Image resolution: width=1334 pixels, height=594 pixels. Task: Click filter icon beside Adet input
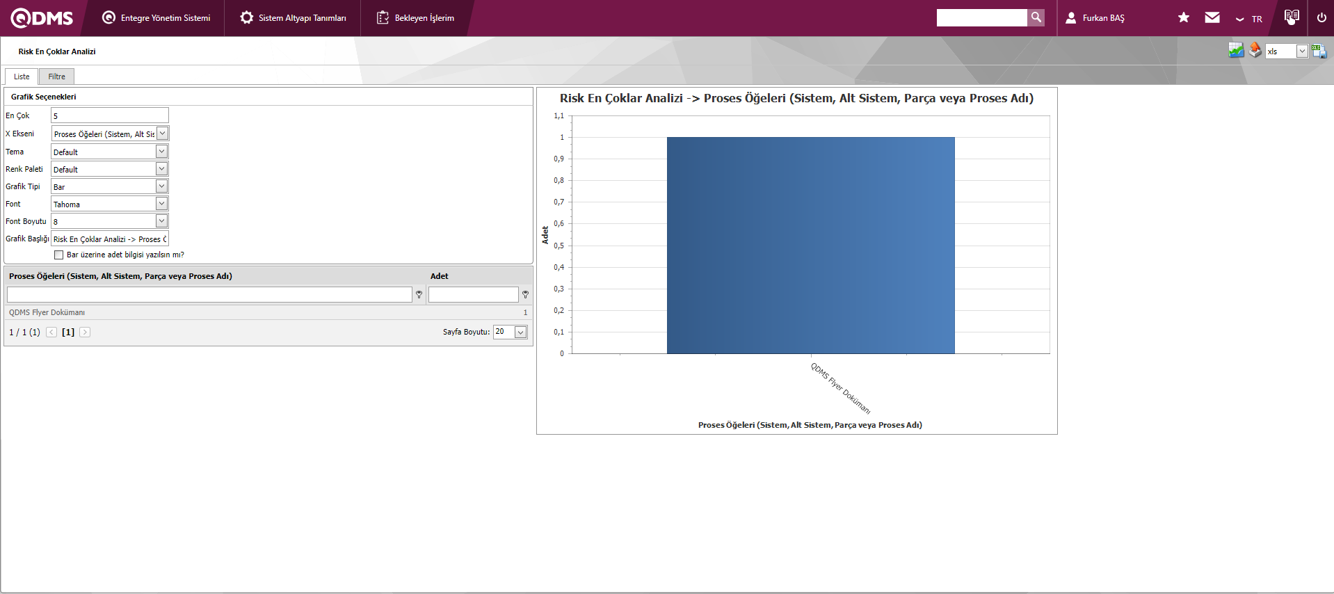pos(525,295)
